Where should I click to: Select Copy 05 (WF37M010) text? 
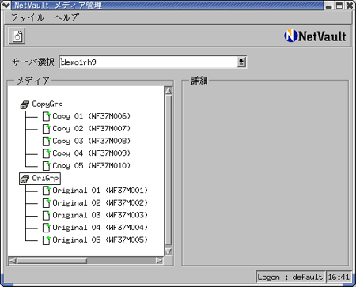(x=92, y=166)
